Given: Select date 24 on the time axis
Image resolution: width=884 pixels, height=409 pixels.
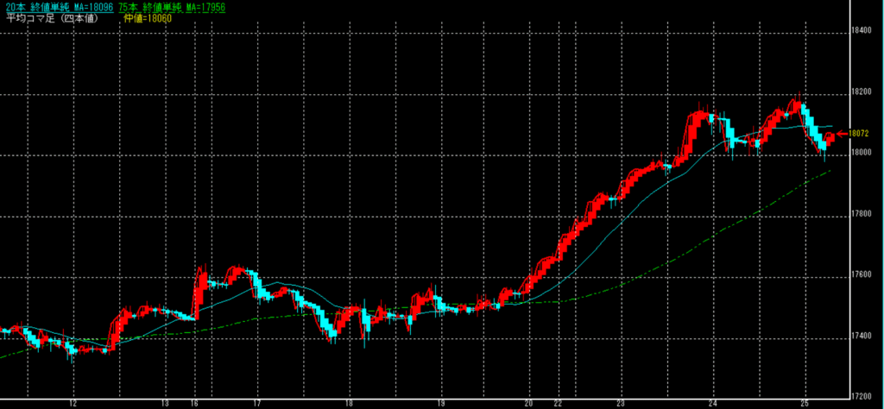Looking at the screenshot, I should (x=712, y=403).
